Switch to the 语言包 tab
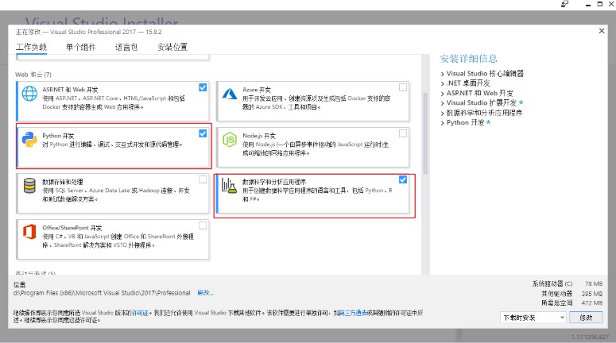Image resolution: width=616 pixels, height=343 pixels. point(126,47)
